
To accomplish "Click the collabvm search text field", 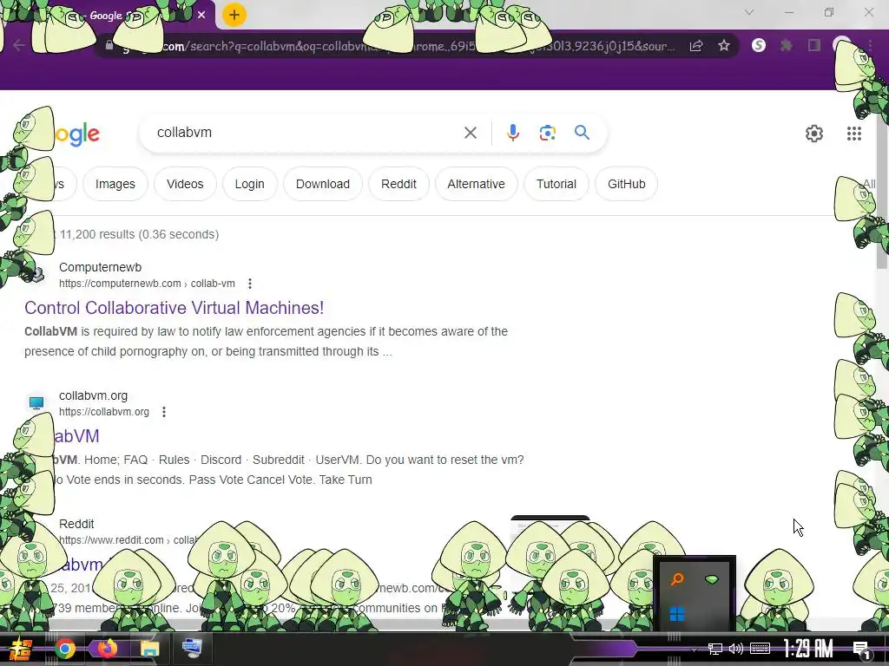I will 306,133.
